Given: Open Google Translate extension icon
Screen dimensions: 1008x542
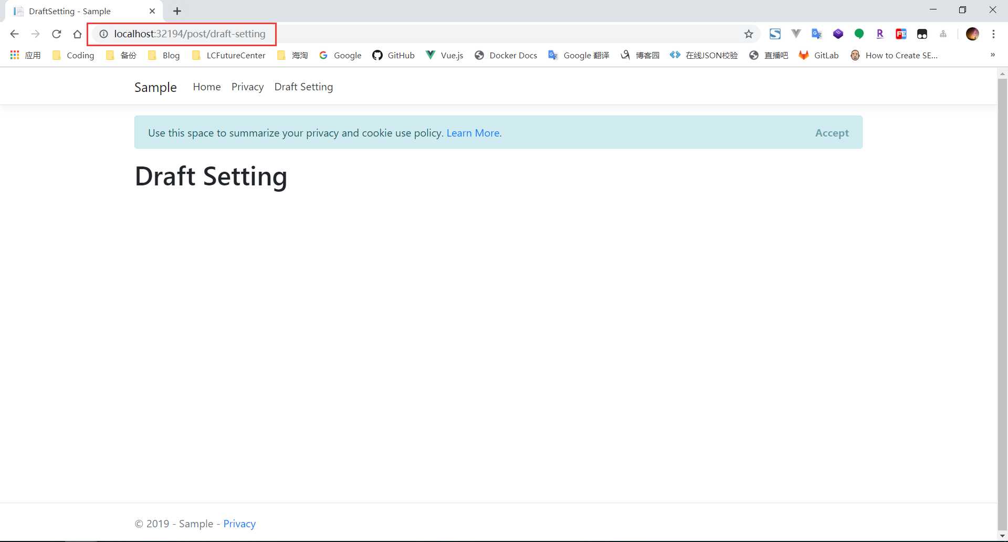Looking at the screenshot, I should pyautogui.click(x=817, y=34).
